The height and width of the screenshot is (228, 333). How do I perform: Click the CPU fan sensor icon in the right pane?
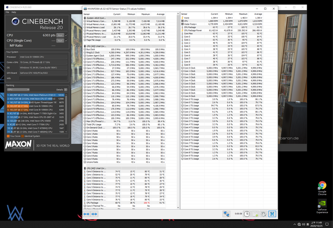[x=182, y=21]
